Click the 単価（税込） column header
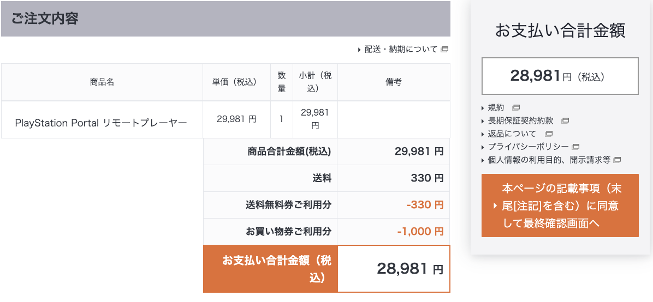 coord(236,82)
